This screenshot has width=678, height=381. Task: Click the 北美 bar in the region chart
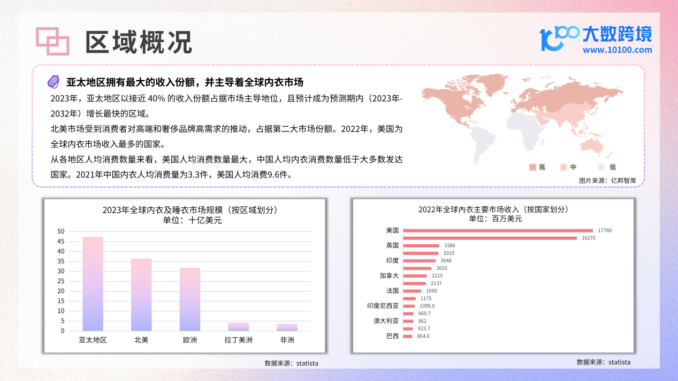coord(141,294)
